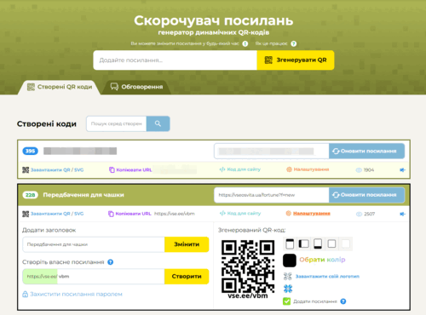Click the views eye icon showing 1904

(359, 170)
